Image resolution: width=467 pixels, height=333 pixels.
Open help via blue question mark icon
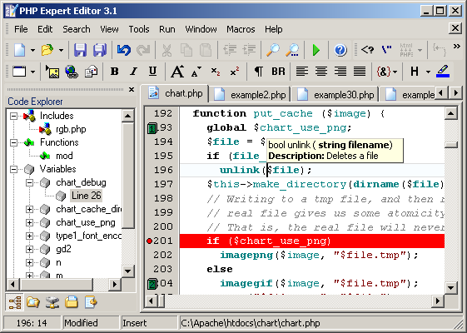click(340, 50)
